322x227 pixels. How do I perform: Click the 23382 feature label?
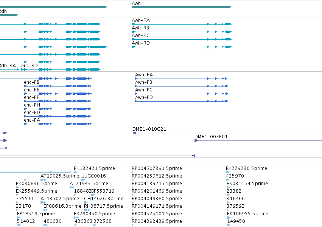pyautogui.click(x=234, y=191)
